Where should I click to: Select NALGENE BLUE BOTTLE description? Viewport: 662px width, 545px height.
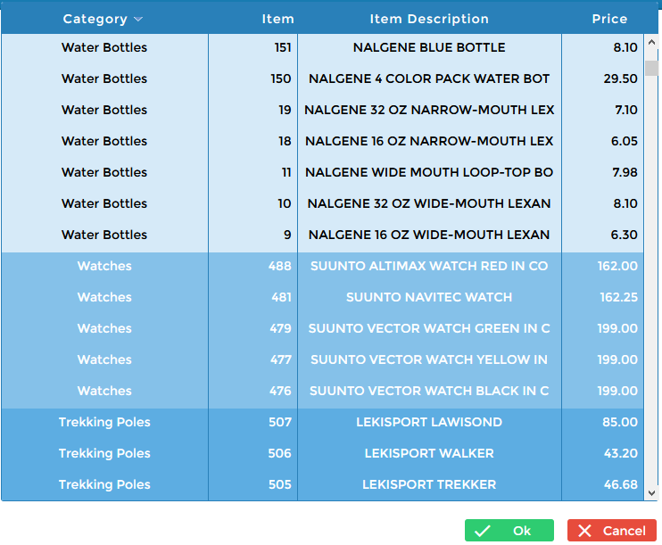pyautogui.click(x=429, y=47)
